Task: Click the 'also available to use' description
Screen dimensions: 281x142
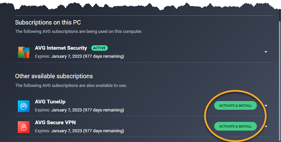Action: pyautogui.click(x=71, y=86)
